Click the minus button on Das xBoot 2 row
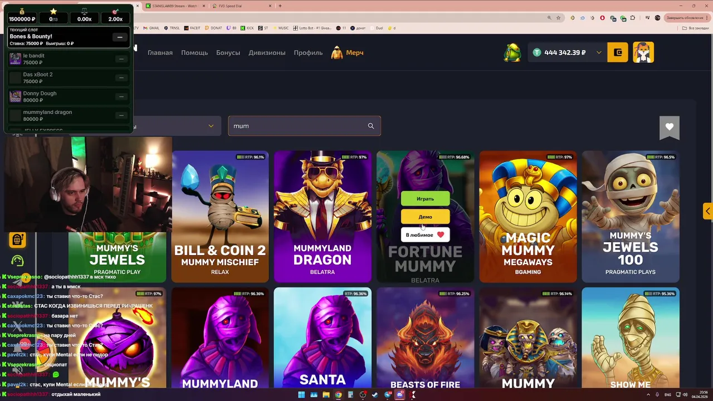 (x=121, y=78)
